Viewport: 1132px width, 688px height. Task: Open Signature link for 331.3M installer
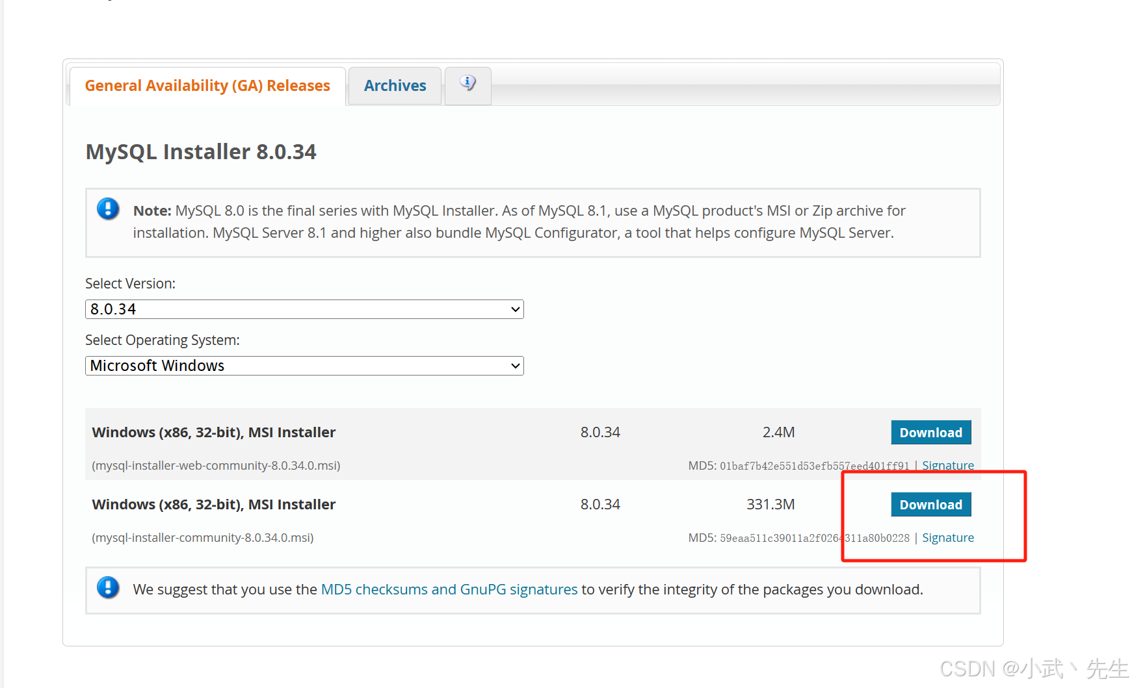click(947, 538)
